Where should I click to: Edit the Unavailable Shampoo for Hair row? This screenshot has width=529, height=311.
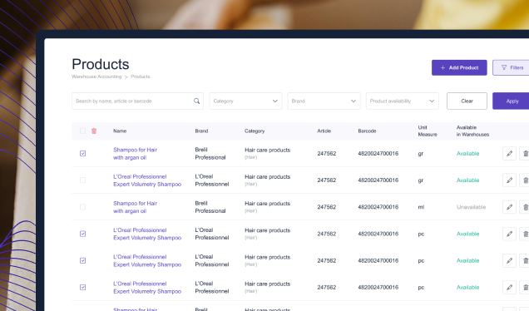[x=509, y=207]
